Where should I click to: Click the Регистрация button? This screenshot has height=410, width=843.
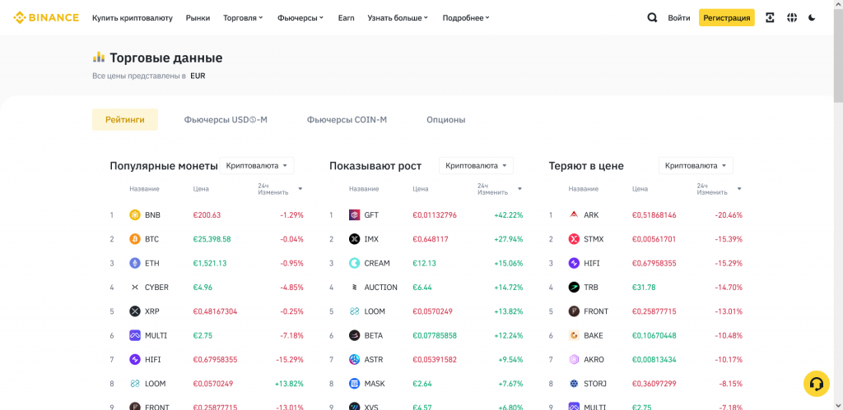[x=727, y=18]
